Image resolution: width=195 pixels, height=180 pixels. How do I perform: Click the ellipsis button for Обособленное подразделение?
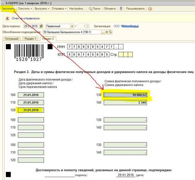pyautogui.click(x=103, y=32)
